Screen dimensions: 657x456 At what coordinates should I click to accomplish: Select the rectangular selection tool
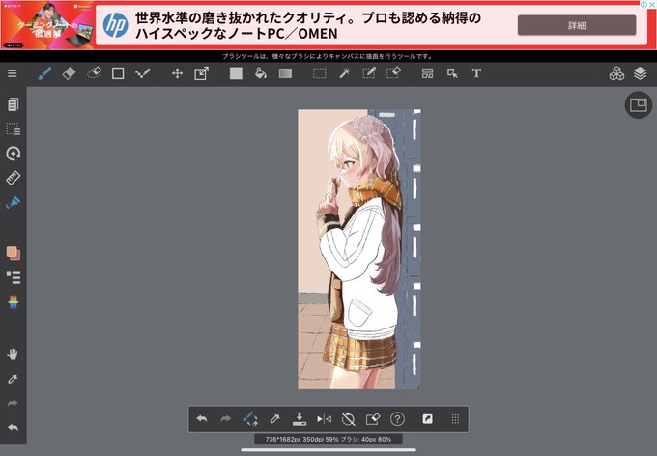pyautogui.click(x=320, y=73)
